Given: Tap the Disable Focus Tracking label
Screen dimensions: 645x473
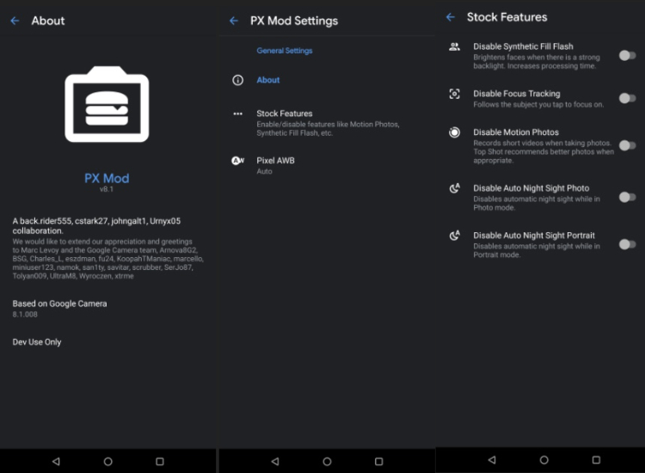Looking at the screenshot, I should click(x=517, y=94).
